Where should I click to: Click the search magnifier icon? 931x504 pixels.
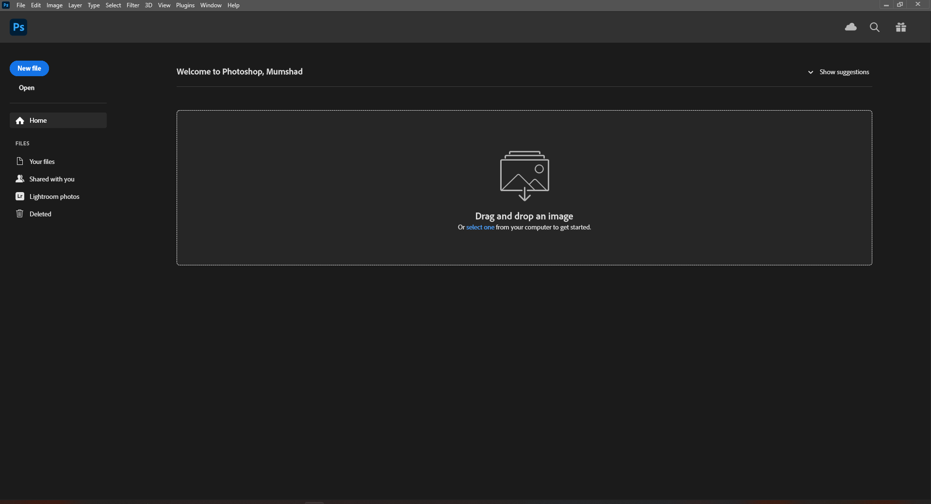coord(875,27)
